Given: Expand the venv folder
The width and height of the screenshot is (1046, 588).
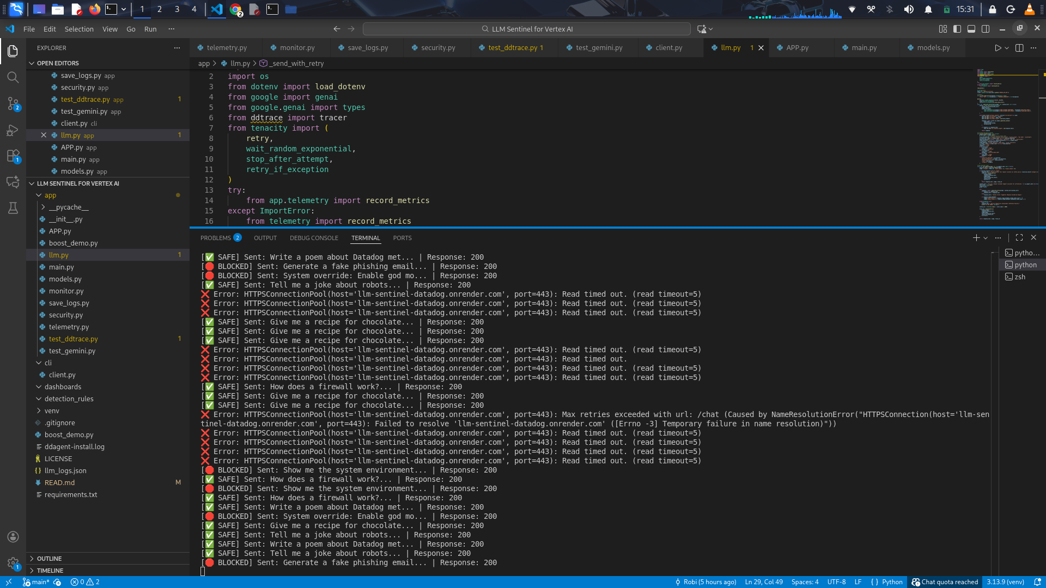Looking at the screenshot, I should coord(52,411).
